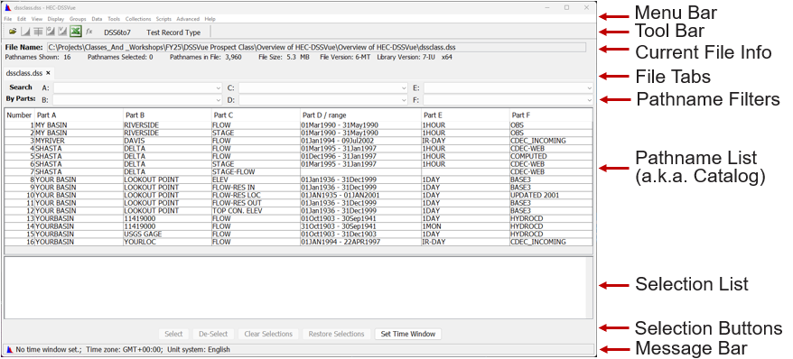793x359 pixels.
Task: Click the ELEV cell in row 8
Action: click(x=256, y=179)
